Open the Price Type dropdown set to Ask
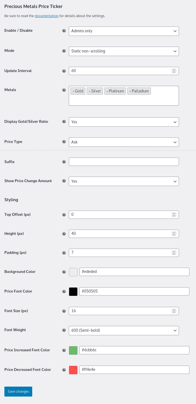 [124, 142]
